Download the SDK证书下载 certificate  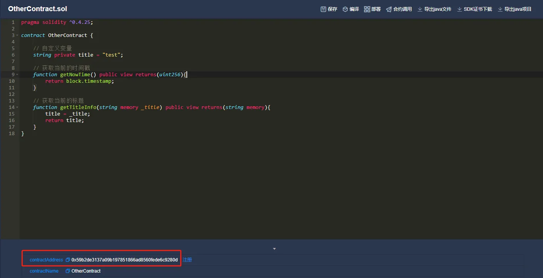point(474,9)
